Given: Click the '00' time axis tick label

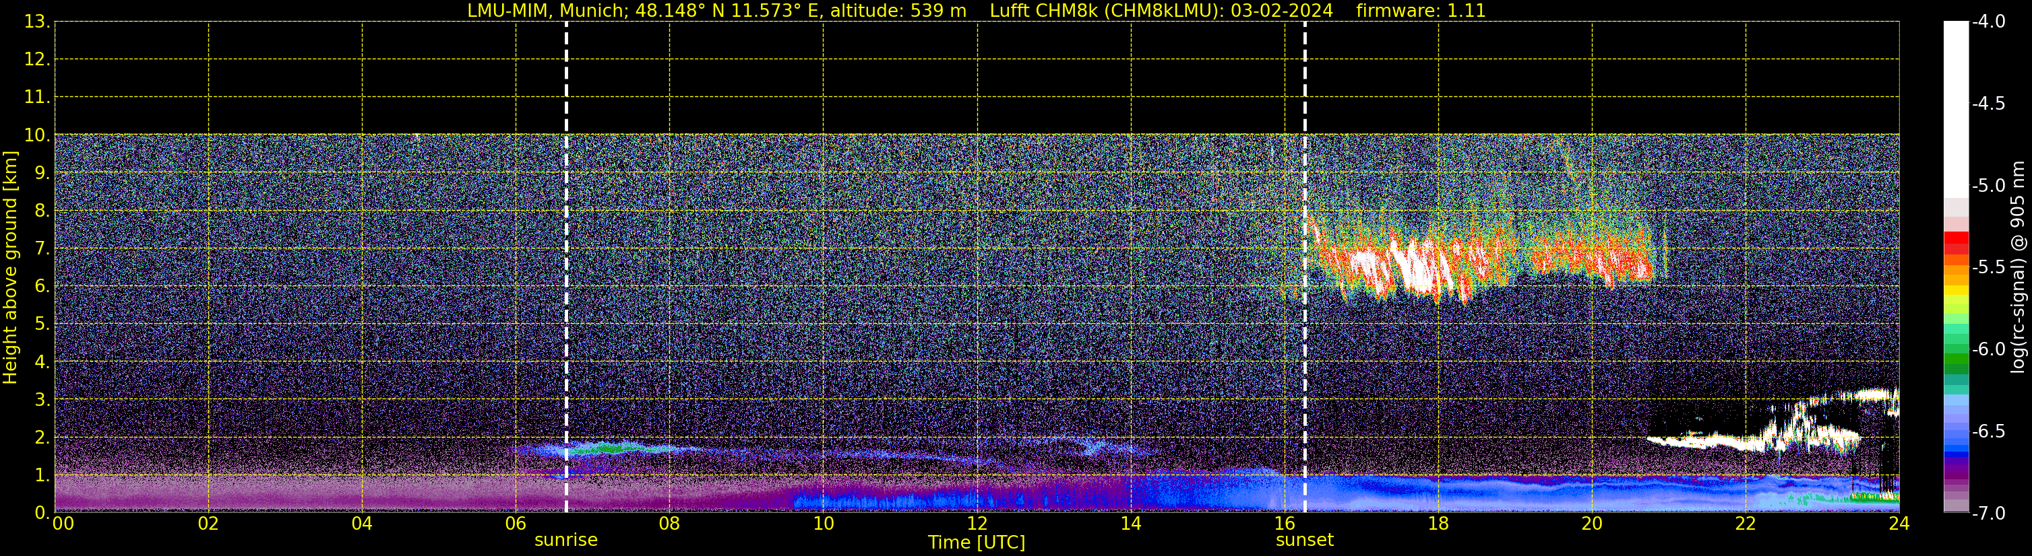Looking at the screenshot, I should pos(63,524).
